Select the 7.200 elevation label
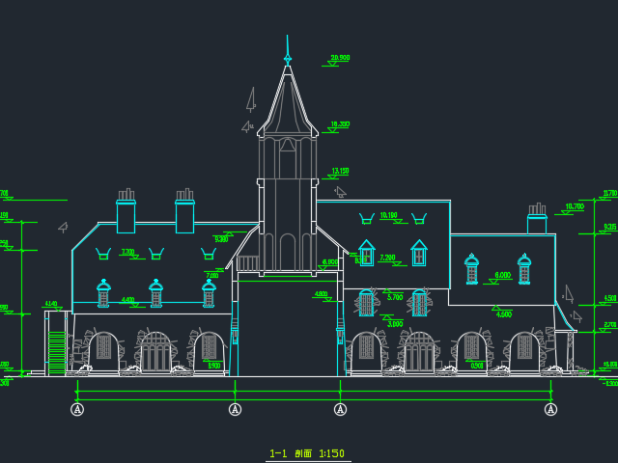 (x=387, y=258)
